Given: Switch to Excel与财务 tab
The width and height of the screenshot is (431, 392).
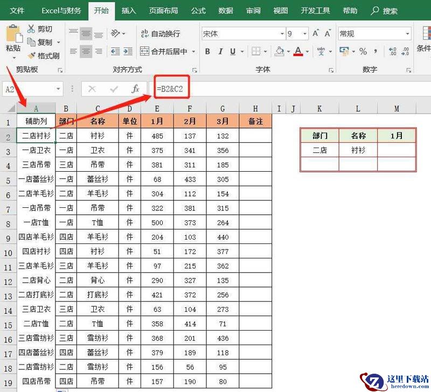Looking at the screenshot, I should point(61,11).
